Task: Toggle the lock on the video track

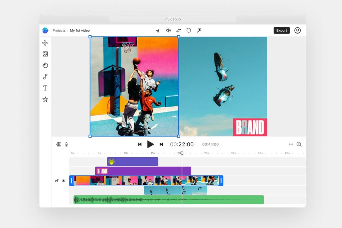Action: point(57,181)
